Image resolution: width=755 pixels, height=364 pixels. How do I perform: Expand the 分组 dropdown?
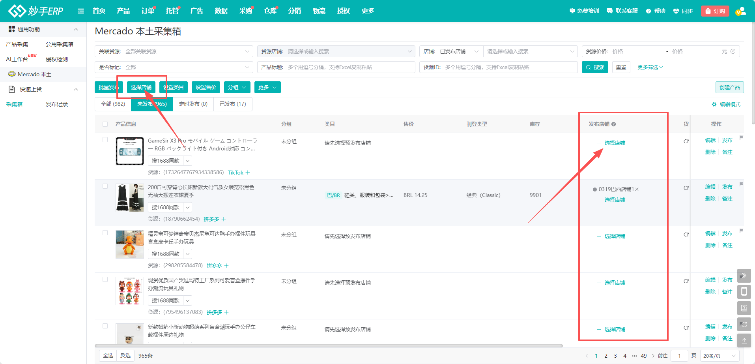237,87
